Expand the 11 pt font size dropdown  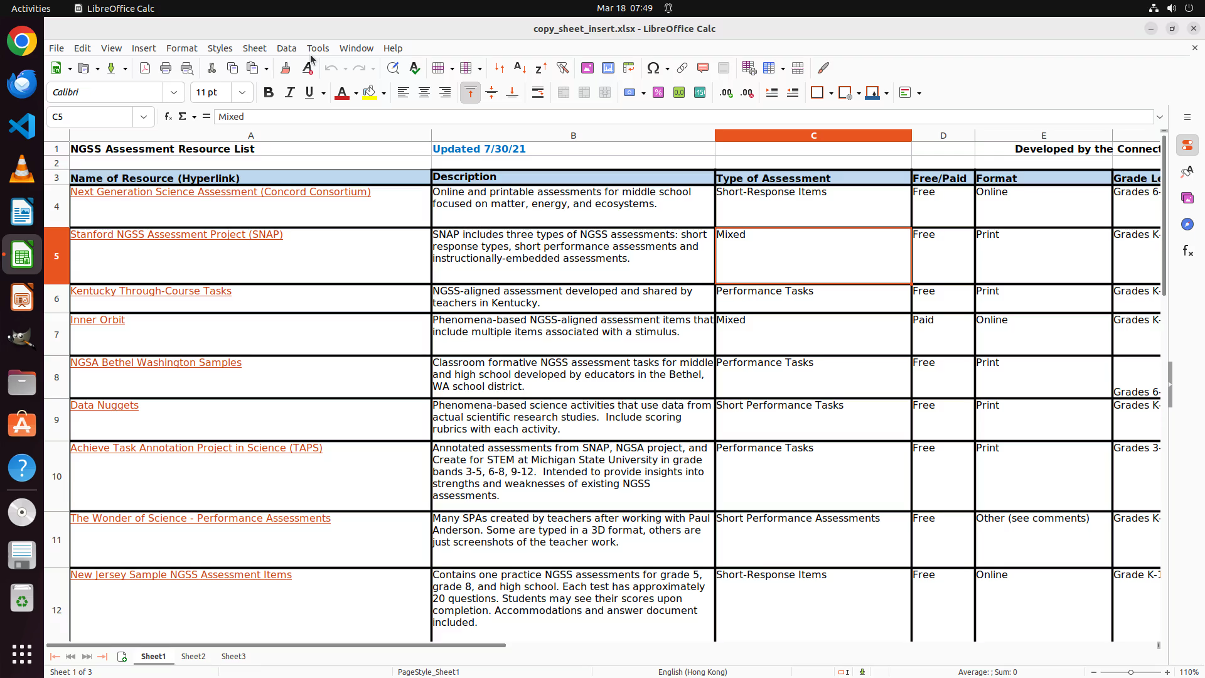pos(242,92)
